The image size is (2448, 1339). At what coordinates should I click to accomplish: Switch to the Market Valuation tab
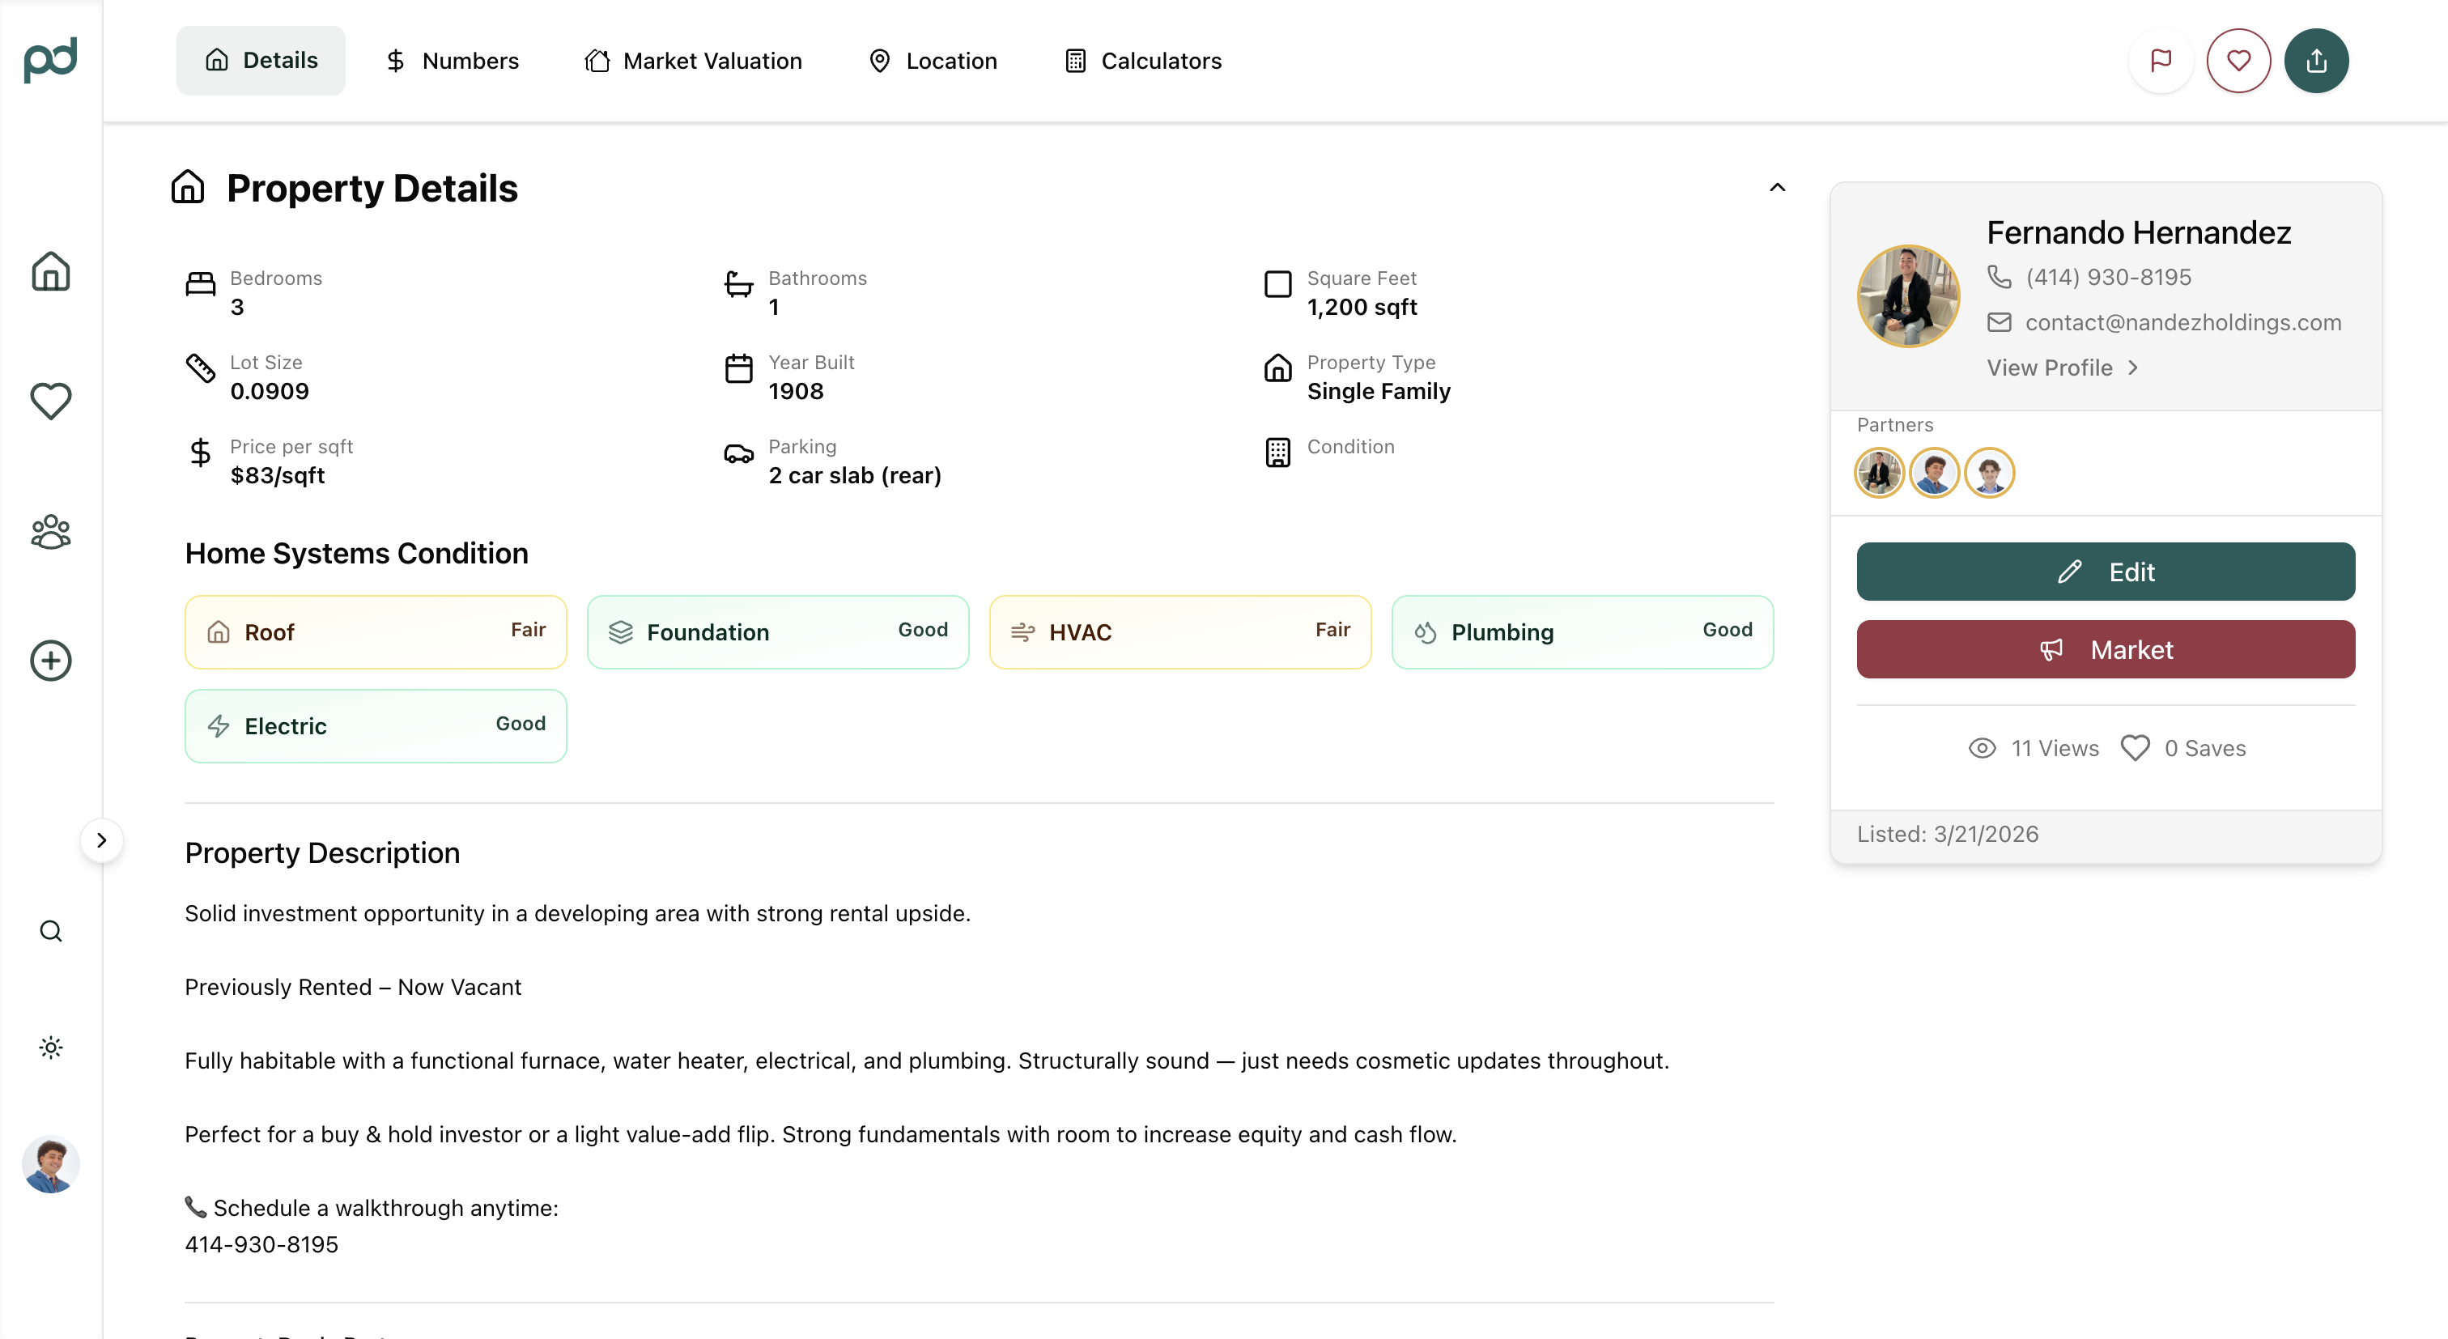tap(693, 61)
